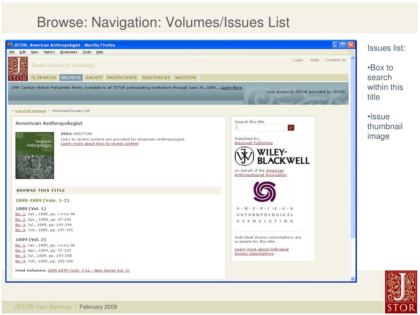Open No. 3, Jul., 1888 issue

(x=21, y=225)
